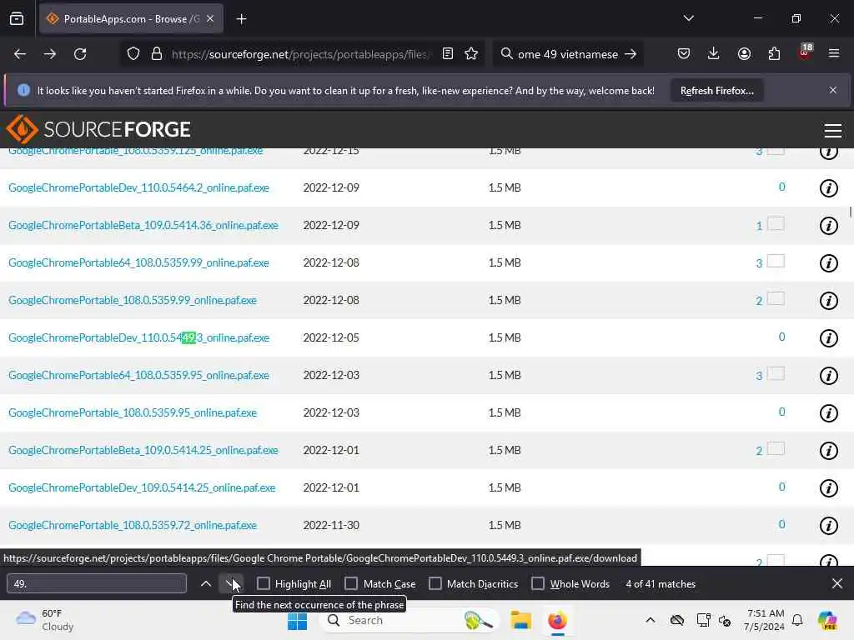
Task: Open a new browser tab
Action: click(x=241, y=19)
